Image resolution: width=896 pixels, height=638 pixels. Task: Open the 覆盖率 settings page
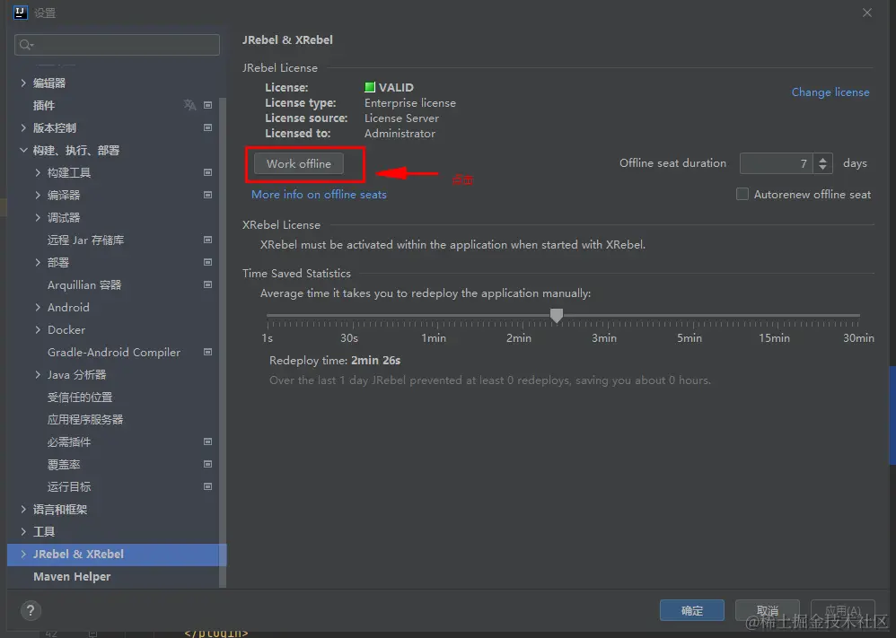point(64,464)
